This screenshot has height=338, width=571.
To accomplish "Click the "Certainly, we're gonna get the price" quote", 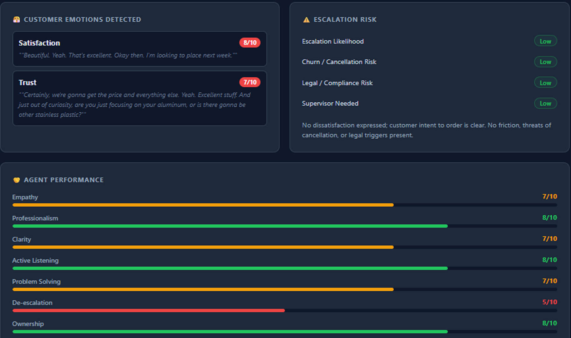I will click(134, 105).
